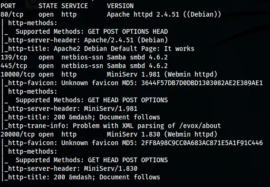Click http-server-header Apache/2.4.51 line
Screen dimensions: 270x187
point(86,40)
